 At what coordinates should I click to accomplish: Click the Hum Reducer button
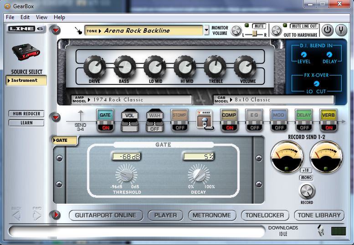[26, 114]
